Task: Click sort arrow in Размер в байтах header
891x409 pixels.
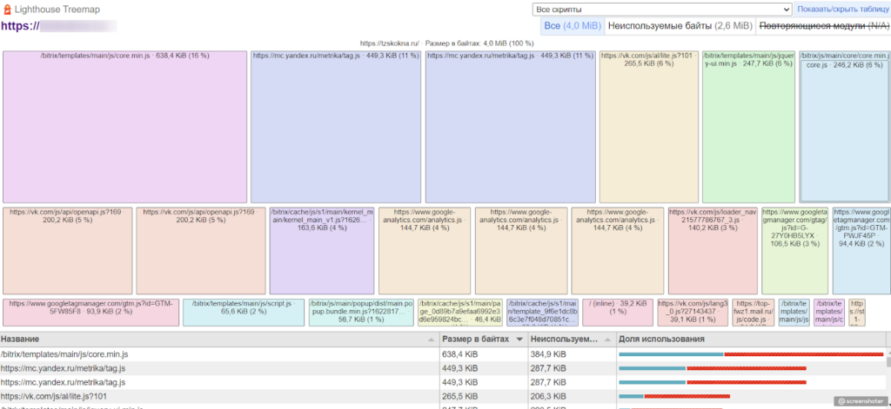Action: tap(520, 339)
